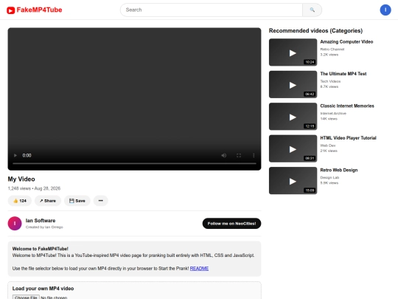Like the video with the 124 thumbs-up button
Image resolution: width=398 pixels, height=299 pixels.
pos(20,201)
